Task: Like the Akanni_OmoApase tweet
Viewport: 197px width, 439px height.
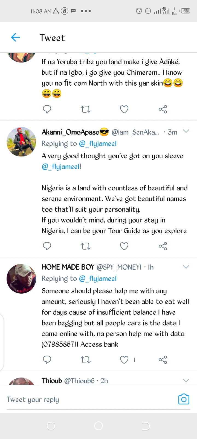Action: (x=124, y=246)
